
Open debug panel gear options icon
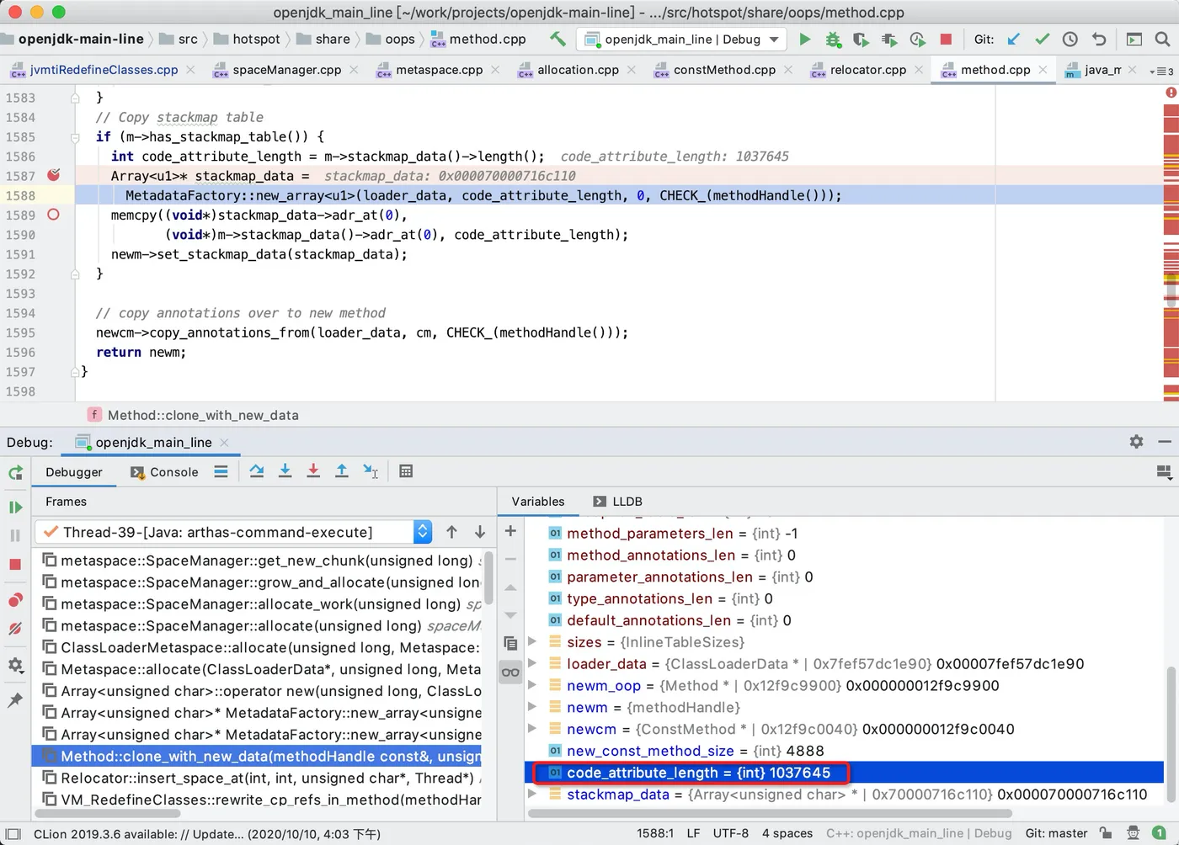1136,442
